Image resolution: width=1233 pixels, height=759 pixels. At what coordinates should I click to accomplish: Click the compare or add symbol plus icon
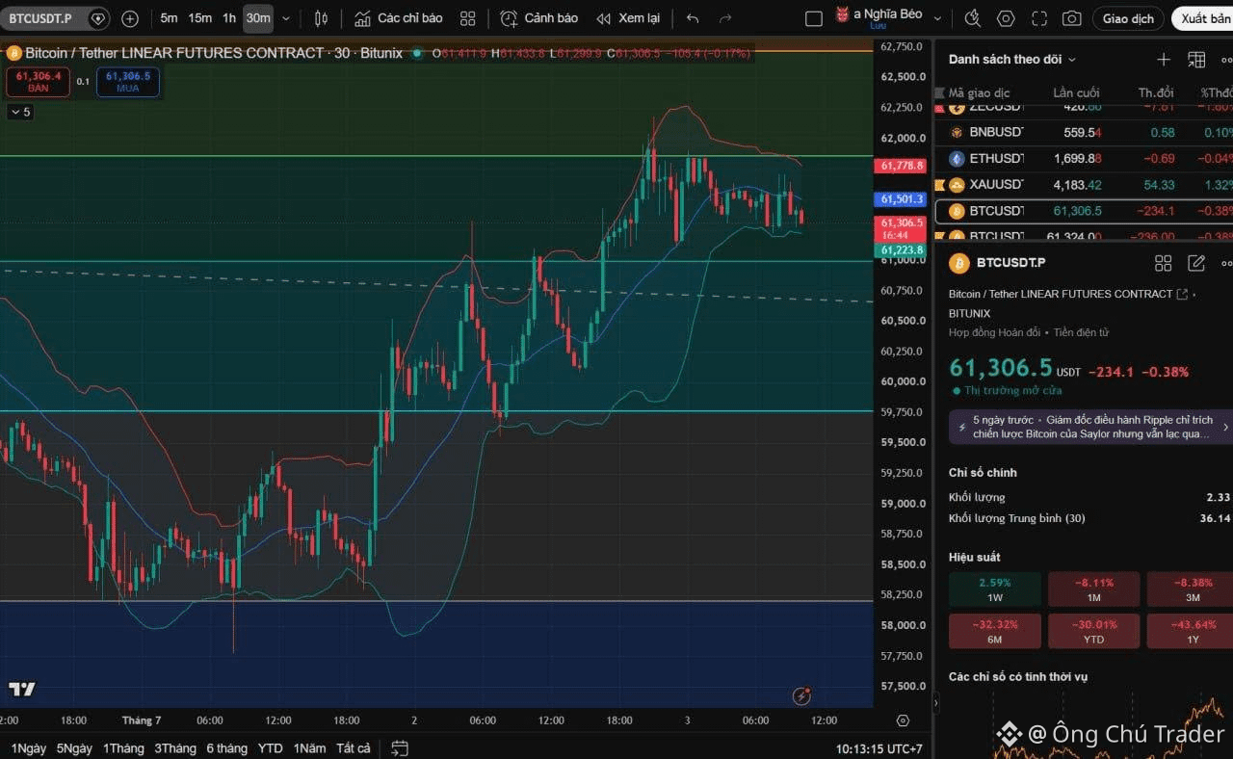(130, 18)
